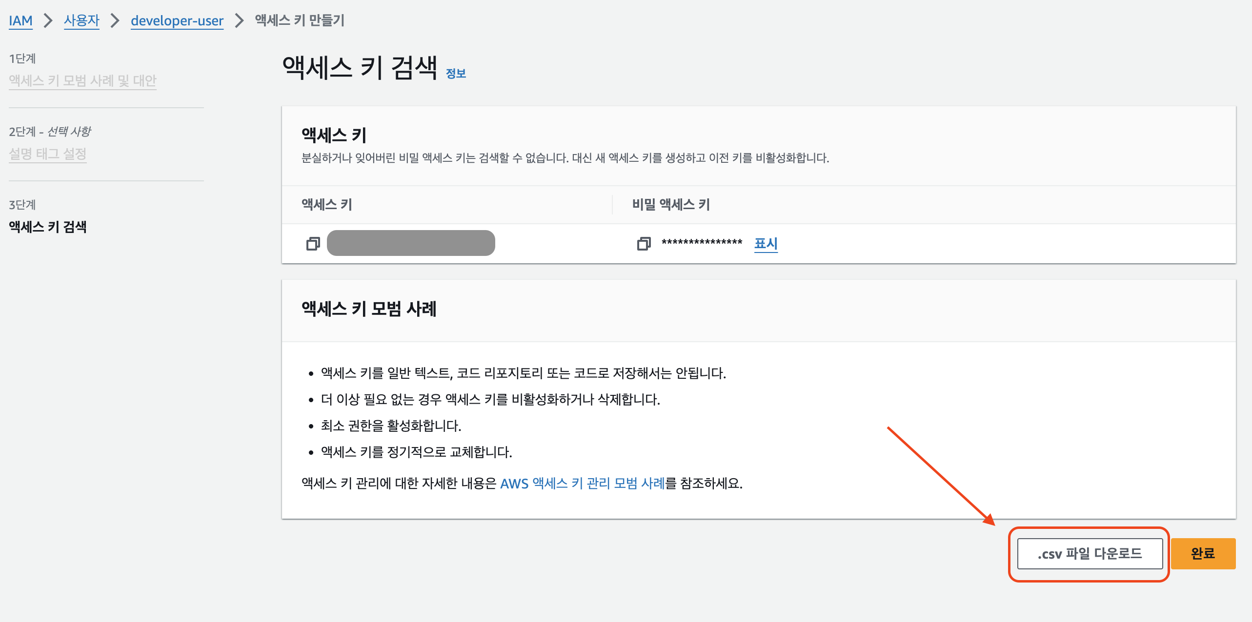Open developer-user breadcrumb link

tap(177, 20)
